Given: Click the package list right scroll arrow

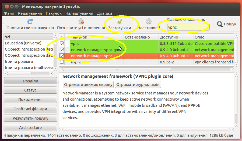Looking at the screenshot, I should pos(232,69).
